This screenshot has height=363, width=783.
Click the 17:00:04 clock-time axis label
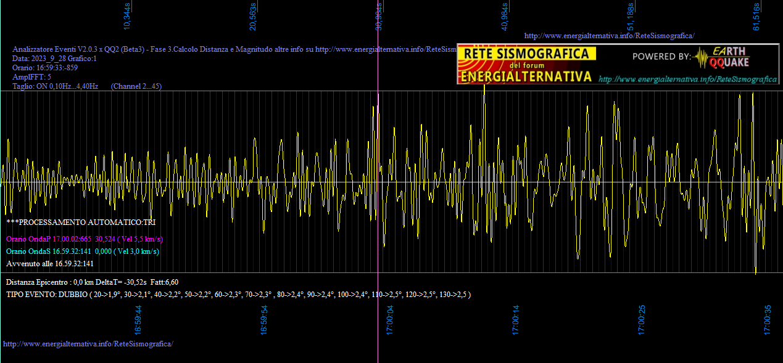(x=390, y=319)
